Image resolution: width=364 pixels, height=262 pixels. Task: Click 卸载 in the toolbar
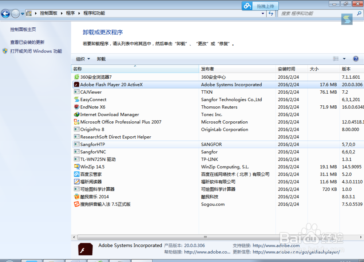[x=101, y=59]
